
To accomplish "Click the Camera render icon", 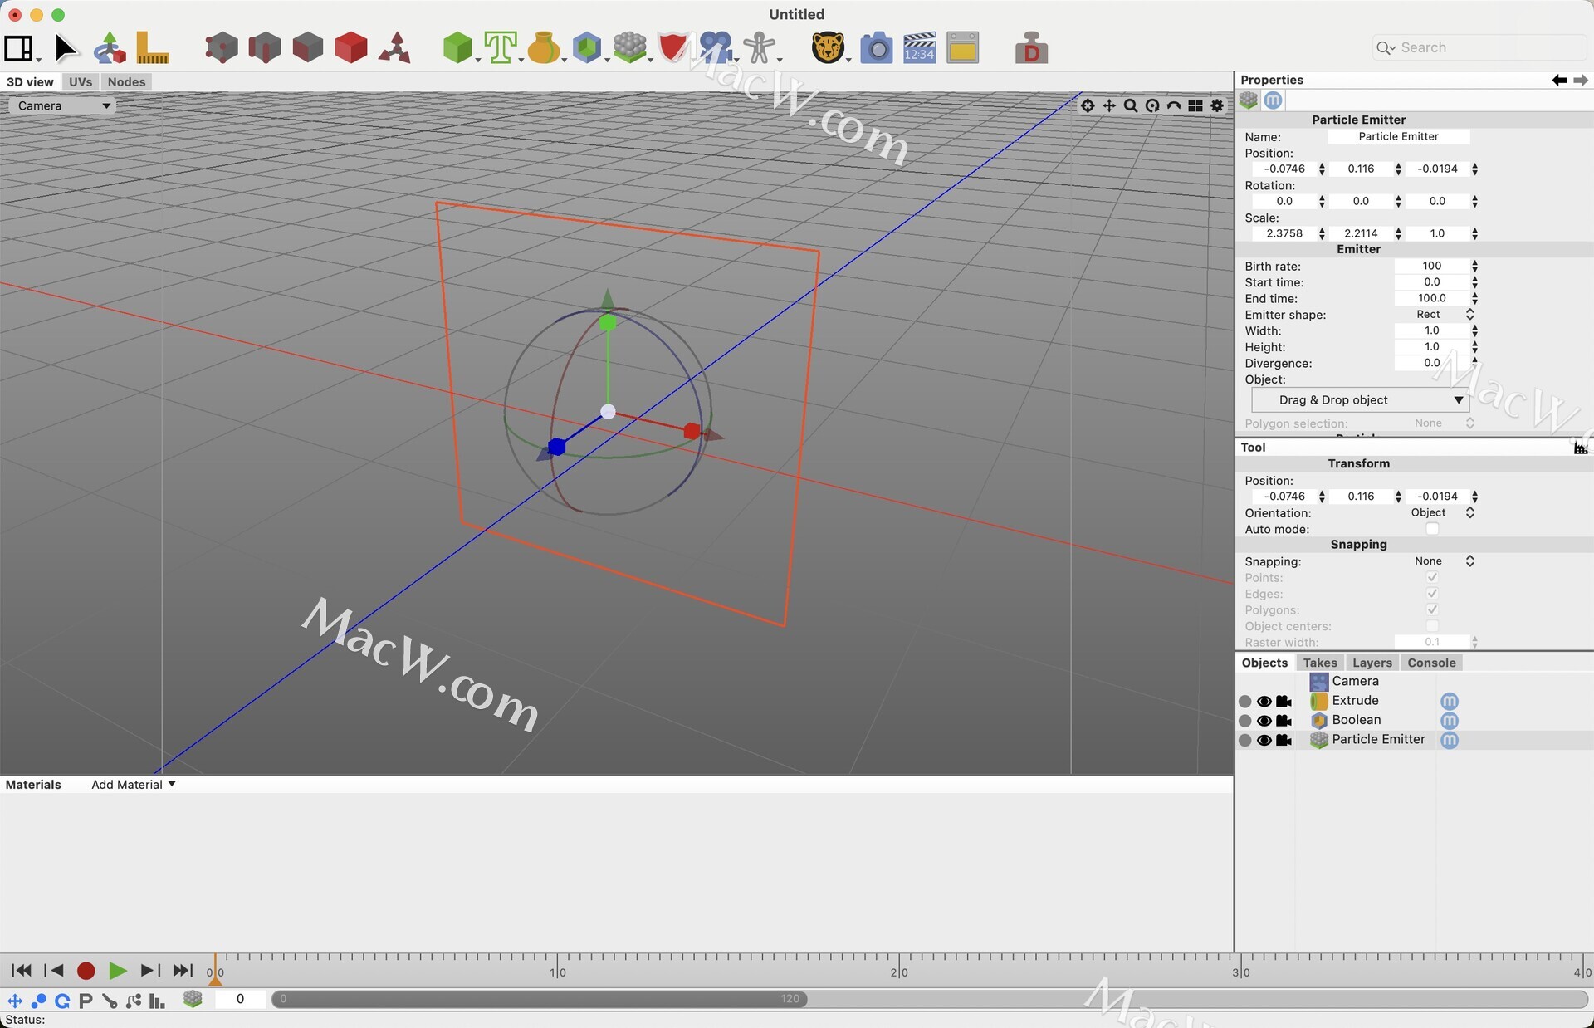I will point(876,48).
